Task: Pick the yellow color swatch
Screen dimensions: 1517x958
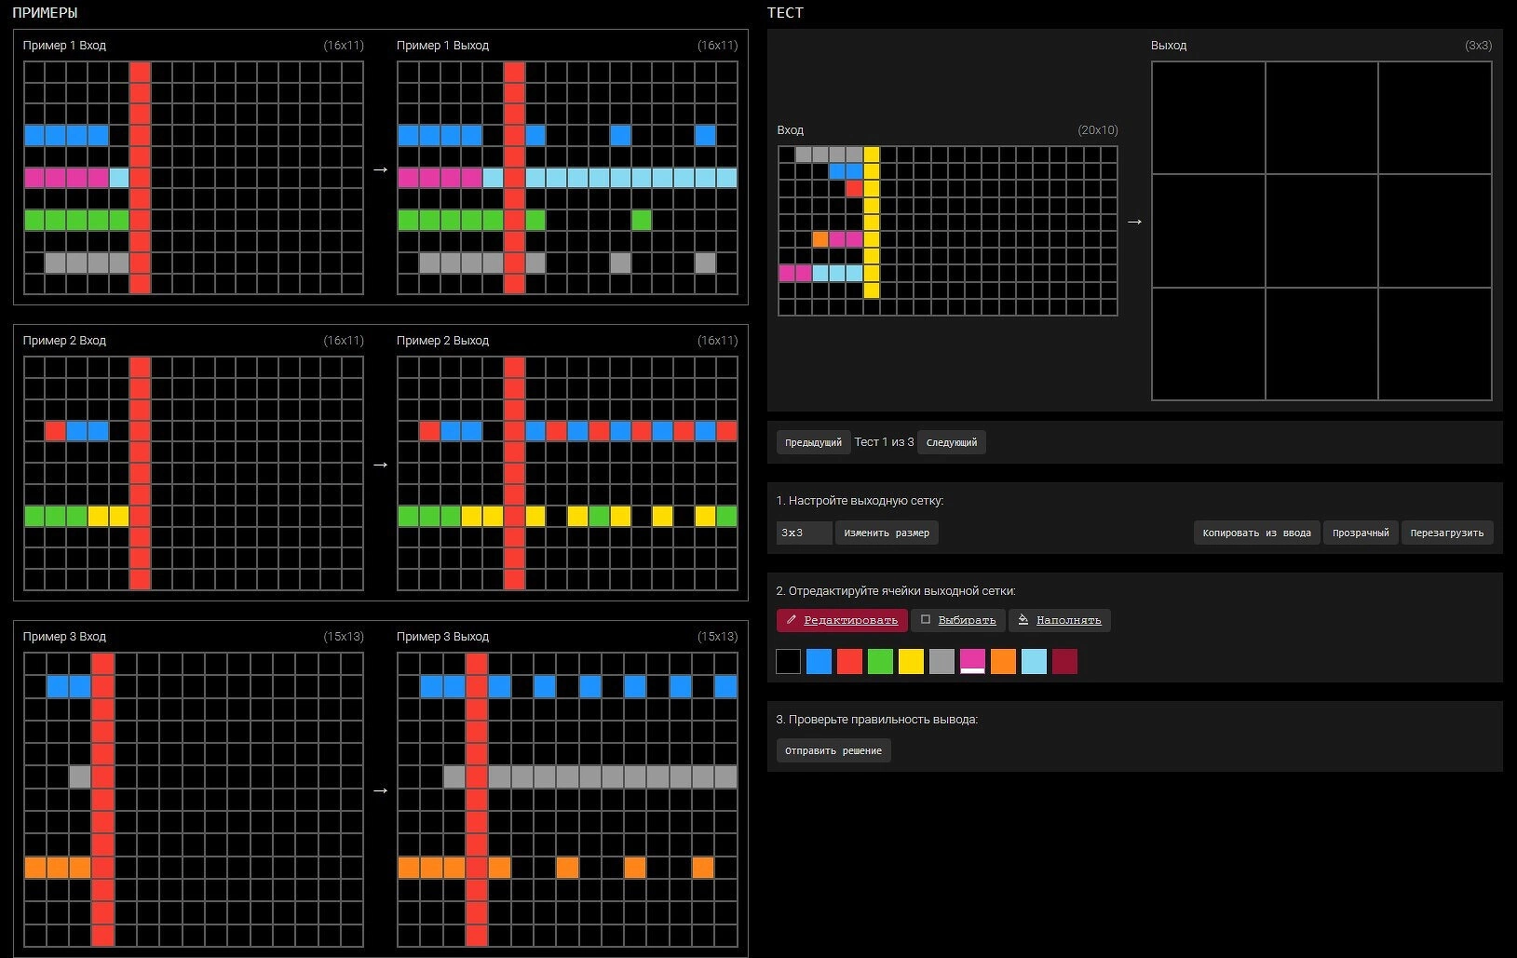Action: click(911, 662)
